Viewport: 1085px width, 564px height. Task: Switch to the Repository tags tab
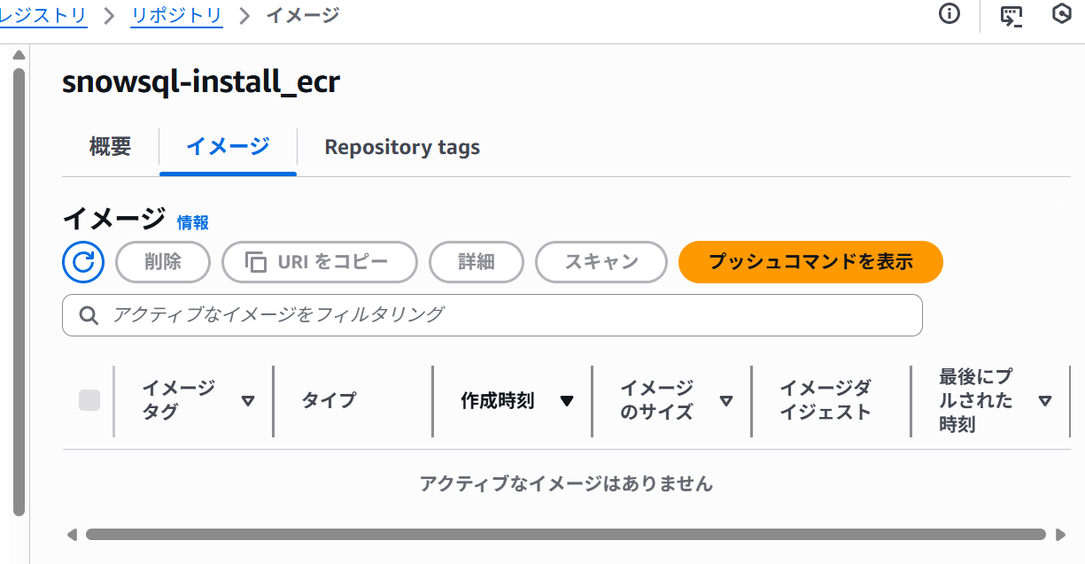click(x=402, y=147)
